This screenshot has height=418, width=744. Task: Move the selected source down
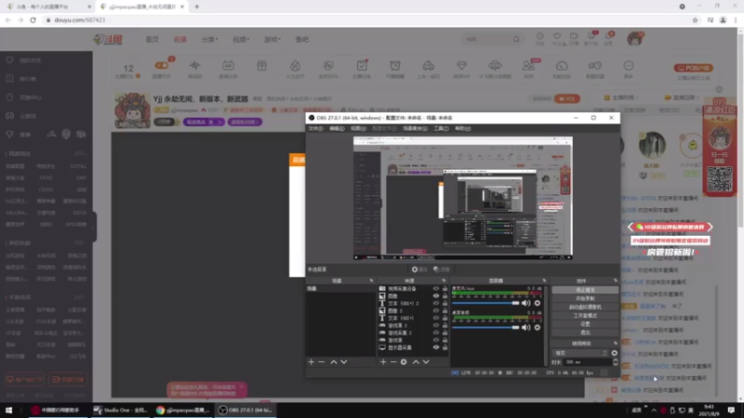click(426, 362)
